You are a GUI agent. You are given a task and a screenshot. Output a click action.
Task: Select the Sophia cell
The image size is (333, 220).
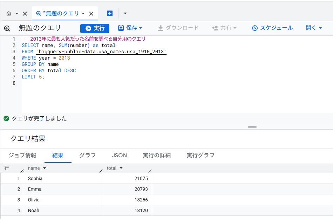[x=63, y=178]
